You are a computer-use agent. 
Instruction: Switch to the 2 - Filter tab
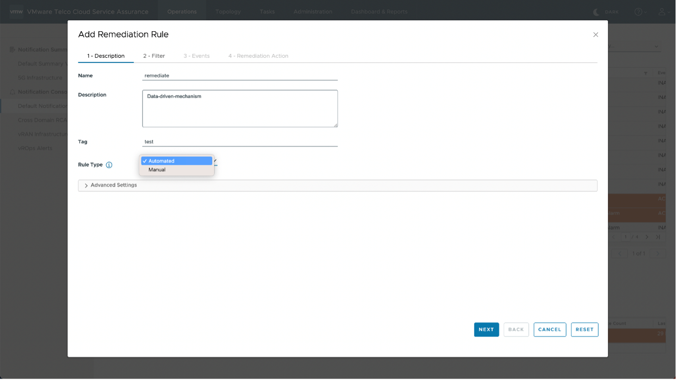point(154,56)
